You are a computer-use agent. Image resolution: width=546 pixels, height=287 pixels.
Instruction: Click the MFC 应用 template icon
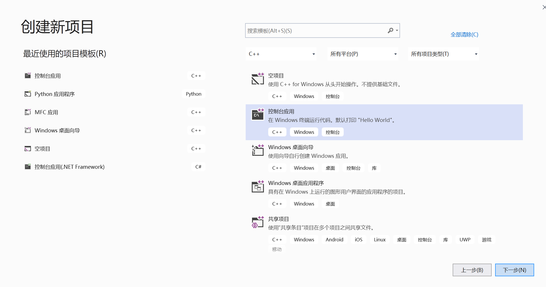(x=28, y=112)
